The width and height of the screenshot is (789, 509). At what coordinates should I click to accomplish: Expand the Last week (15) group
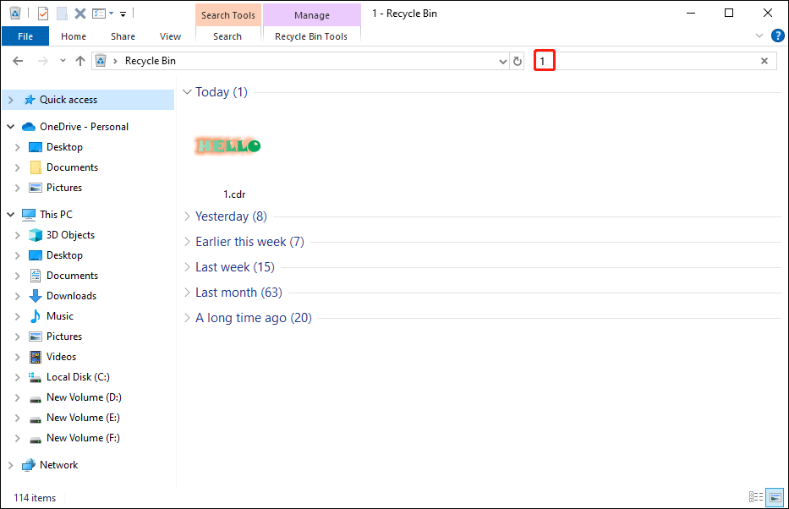click(x=187, y=267)
